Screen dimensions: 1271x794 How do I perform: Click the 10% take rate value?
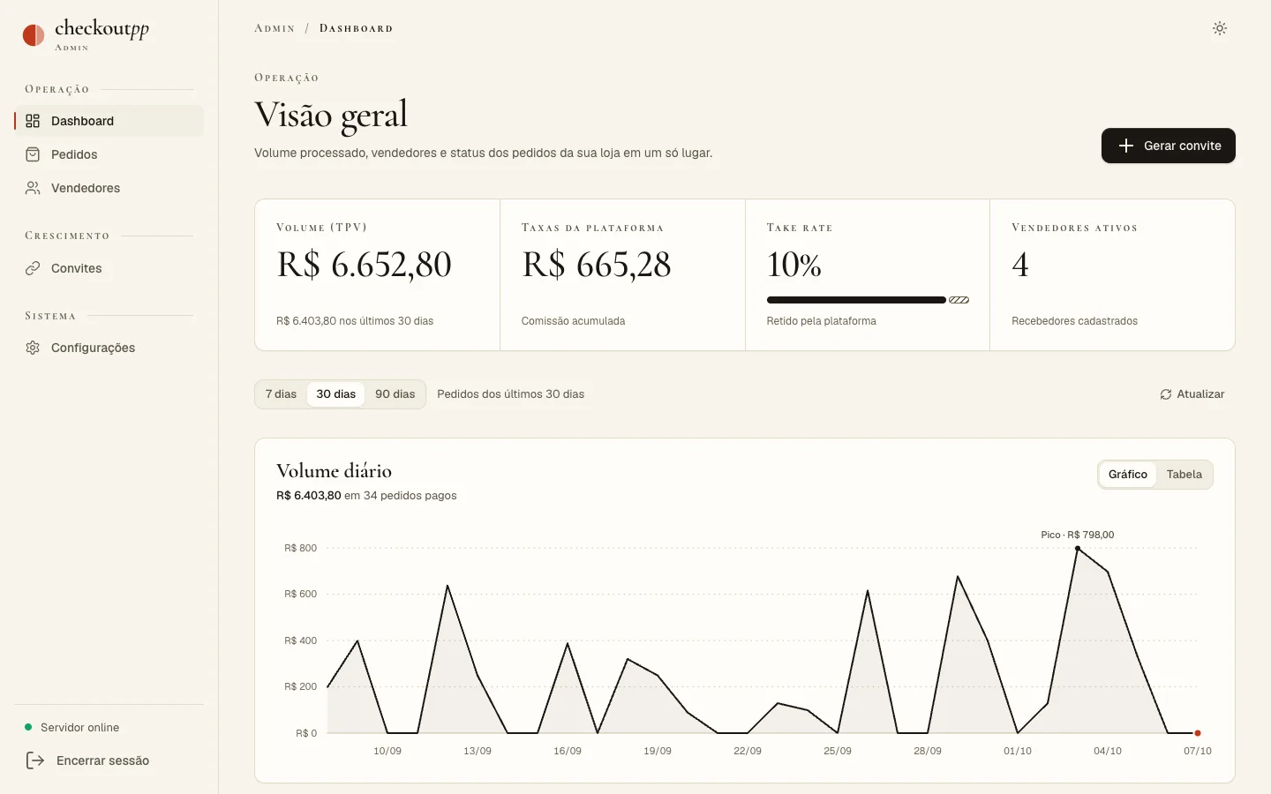click(x=794, y=265)
